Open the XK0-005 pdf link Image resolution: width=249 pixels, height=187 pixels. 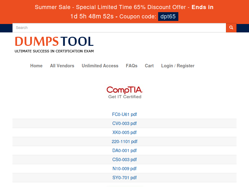point(125,132)
